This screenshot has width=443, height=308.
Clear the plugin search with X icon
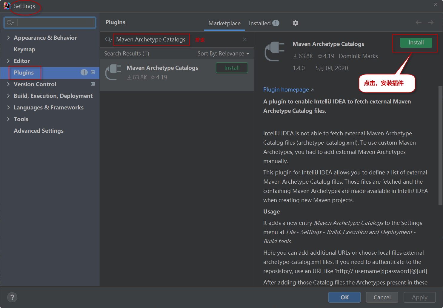[x=245, y=39]
